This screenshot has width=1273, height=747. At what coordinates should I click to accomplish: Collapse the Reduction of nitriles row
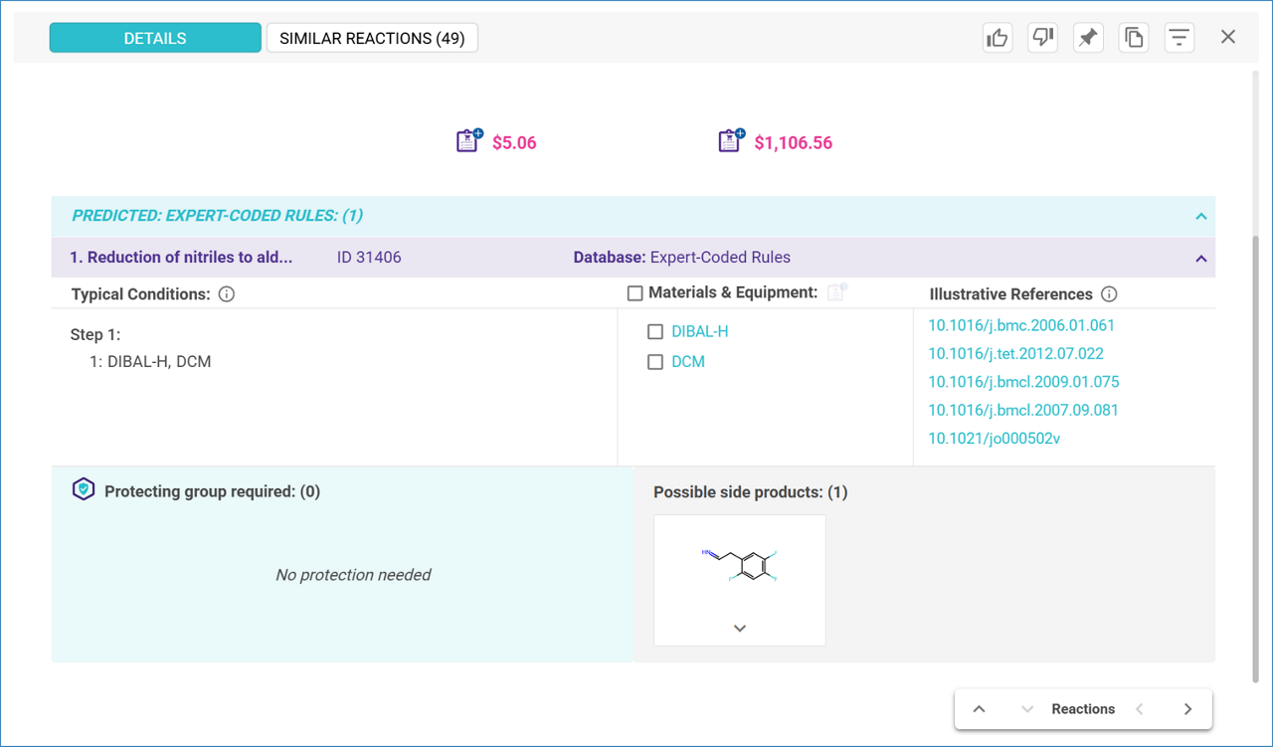(1200, 259)
